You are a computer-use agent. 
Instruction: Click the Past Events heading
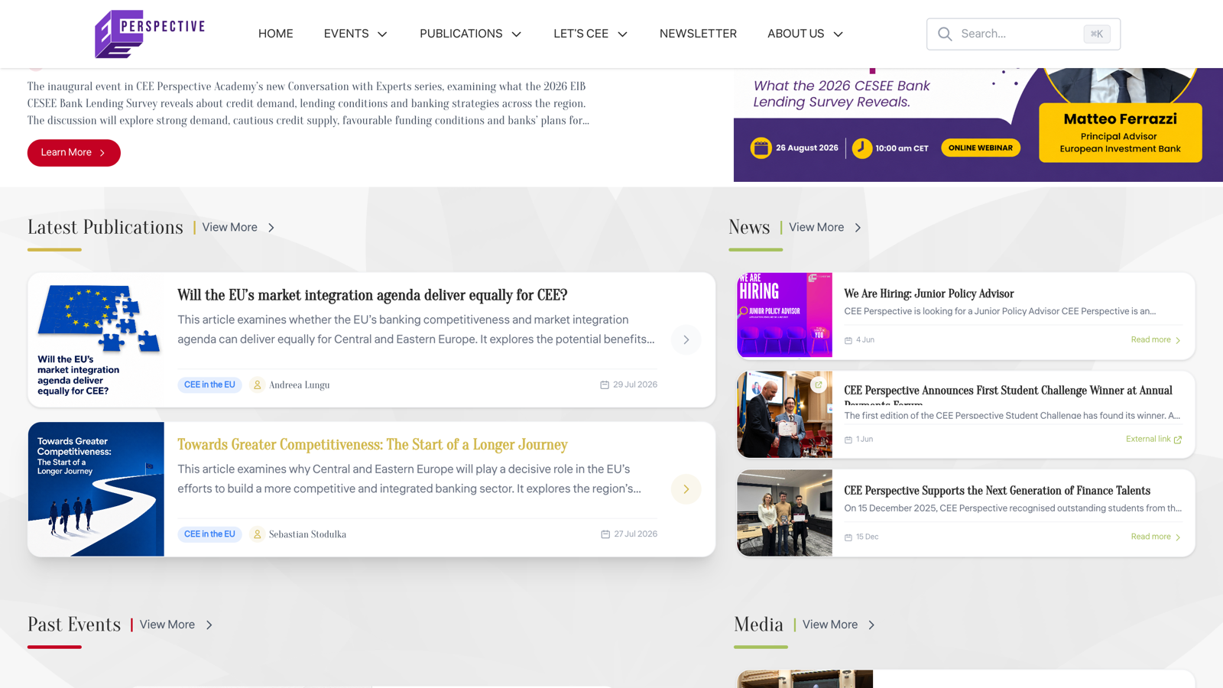coord(74,625)
